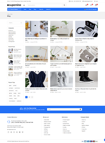The width and height of the screenshot is (105, 143).
Task: Open the Shop menu item
Action: [x=30, y=9]
